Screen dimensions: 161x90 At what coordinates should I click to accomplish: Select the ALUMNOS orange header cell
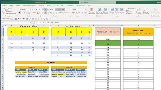51,63
